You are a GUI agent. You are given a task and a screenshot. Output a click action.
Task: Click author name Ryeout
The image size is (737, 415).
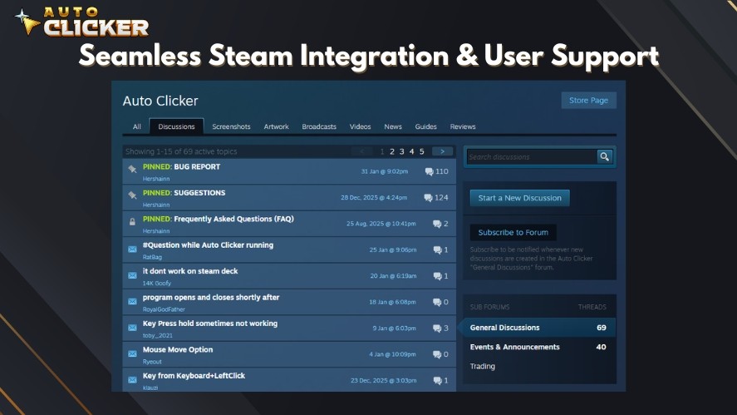click(152, 362)
